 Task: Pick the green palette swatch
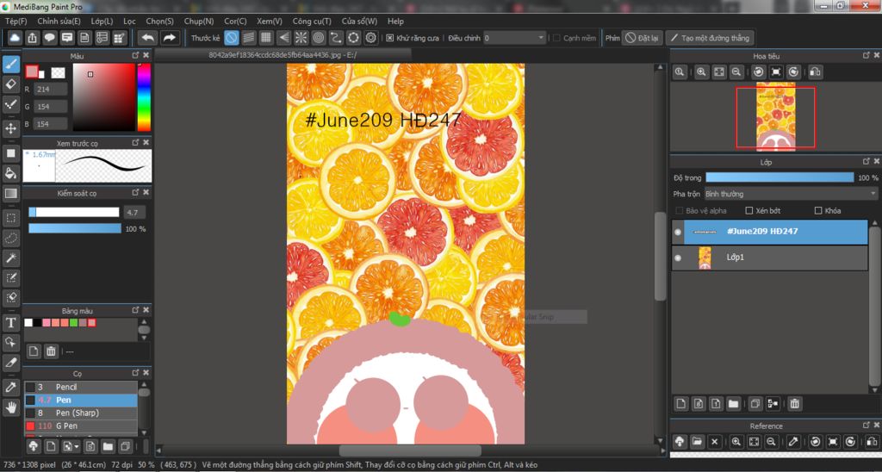point(74,322)
